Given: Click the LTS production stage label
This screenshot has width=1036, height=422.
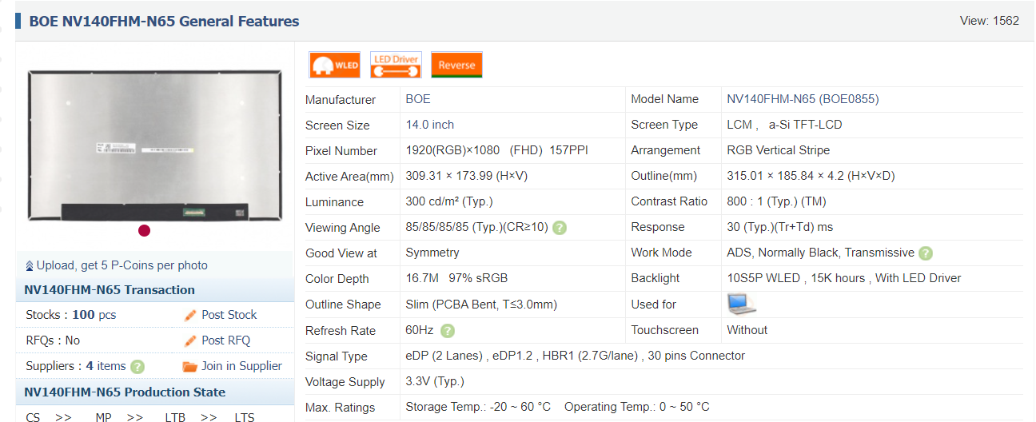Looking at the screenshot, I should point(245,417).
